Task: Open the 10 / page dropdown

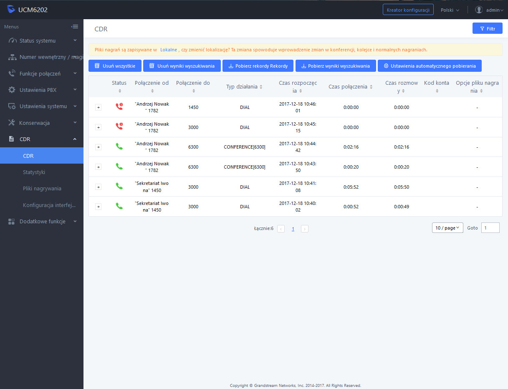Action: (x=447, y=228)
